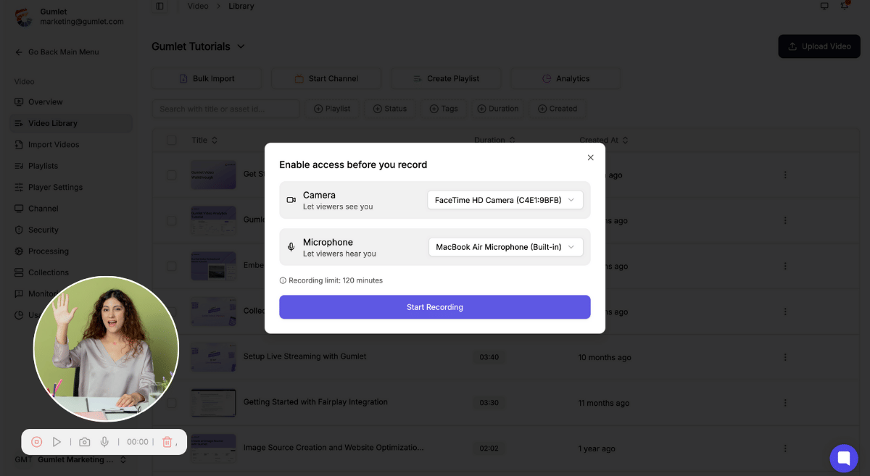
Task: Check the box for Setup Live Streaming video
Action: [x=172, y=357]
